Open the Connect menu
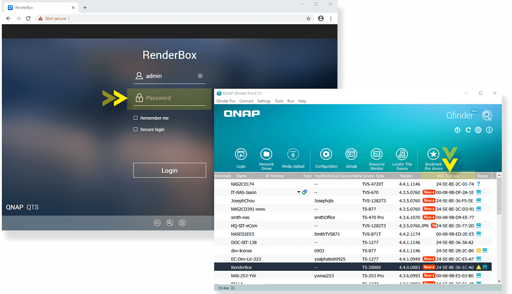Viewport: 512px width, 294px height. [x=246, y=101]
